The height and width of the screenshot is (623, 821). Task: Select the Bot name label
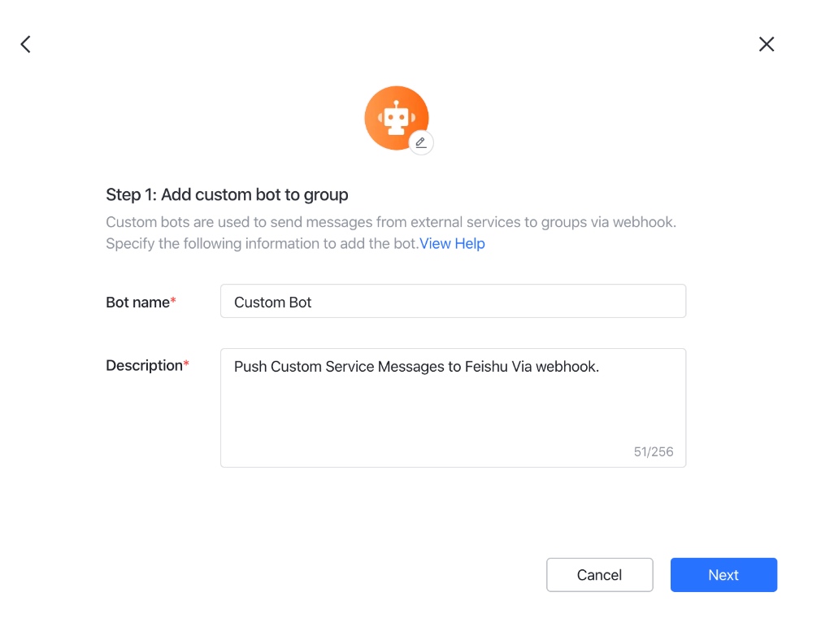coord(137,303)
